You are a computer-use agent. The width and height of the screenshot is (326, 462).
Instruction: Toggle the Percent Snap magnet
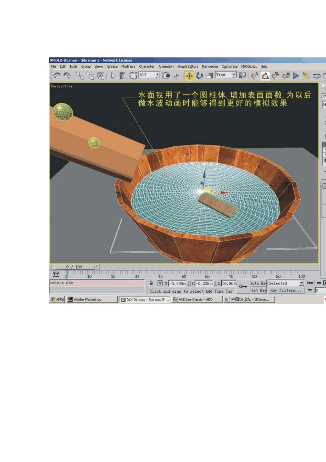(275, 76)
